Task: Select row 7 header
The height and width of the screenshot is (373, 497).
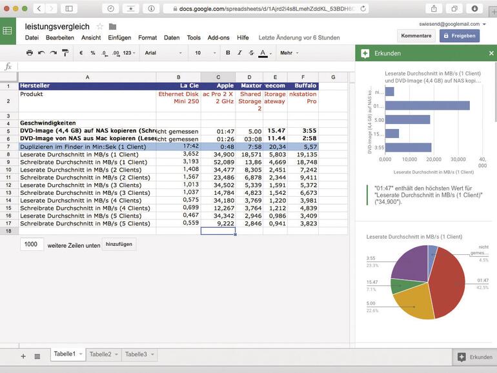Action: tap(8, 146)
